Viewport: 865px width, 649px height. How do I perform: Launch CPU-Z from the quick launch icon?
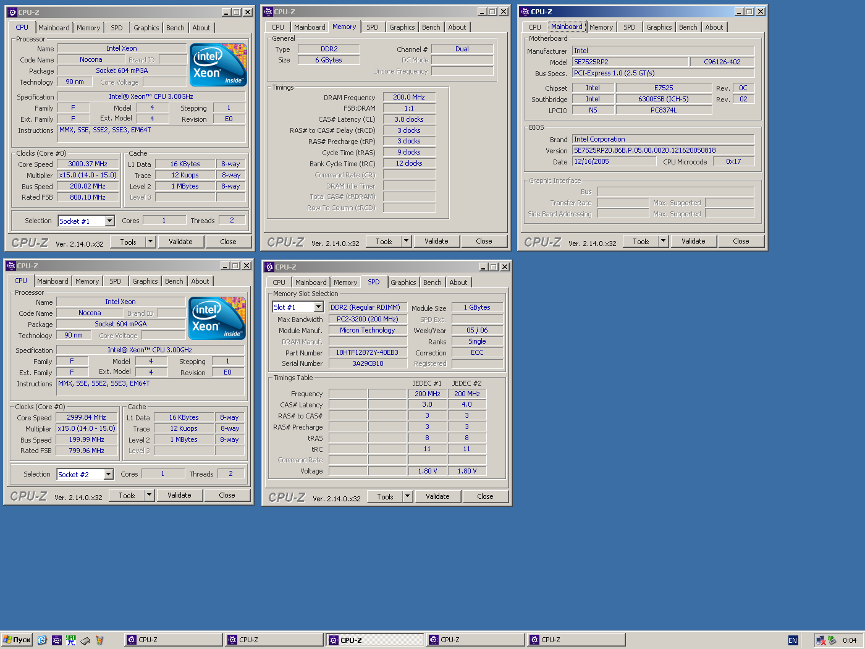coord(56,640)
